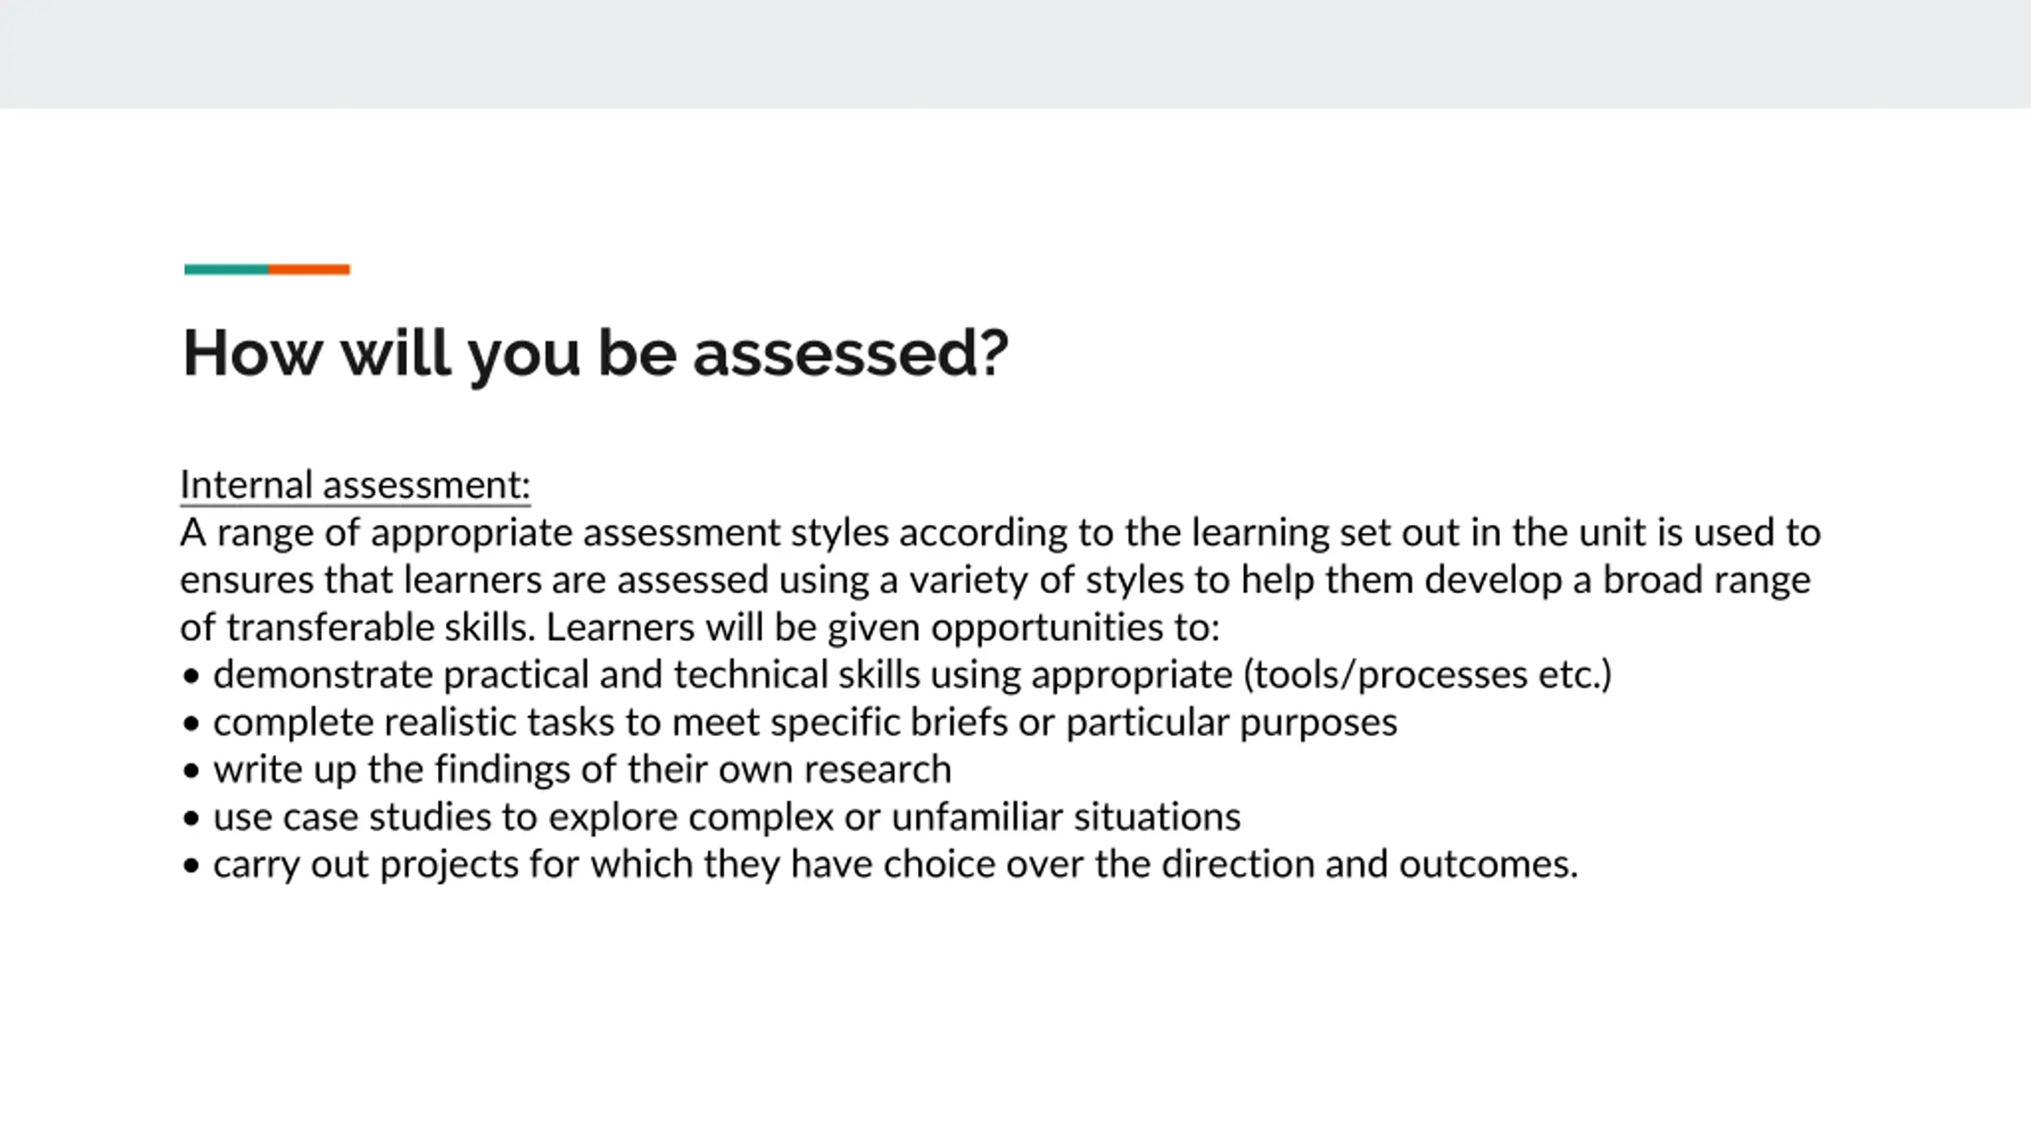Click the bullet dot before 'write up'
Image resolution: width=2031 pixels, height=1142 pixels.
click(190, 772)
